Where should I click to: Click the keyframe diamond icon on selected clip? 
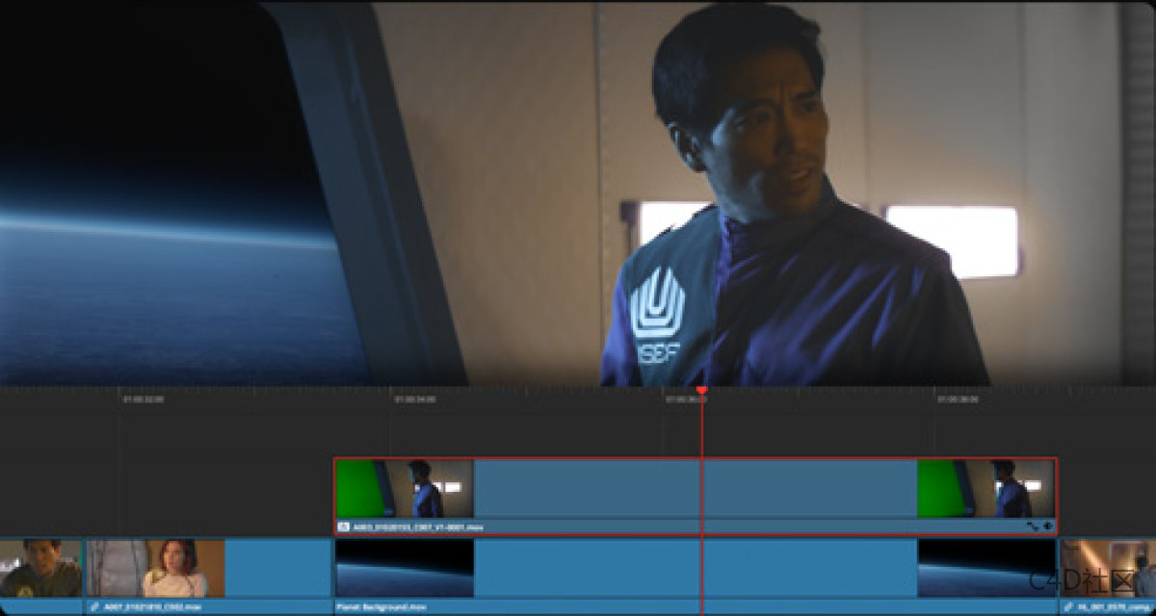[1047, 527]
